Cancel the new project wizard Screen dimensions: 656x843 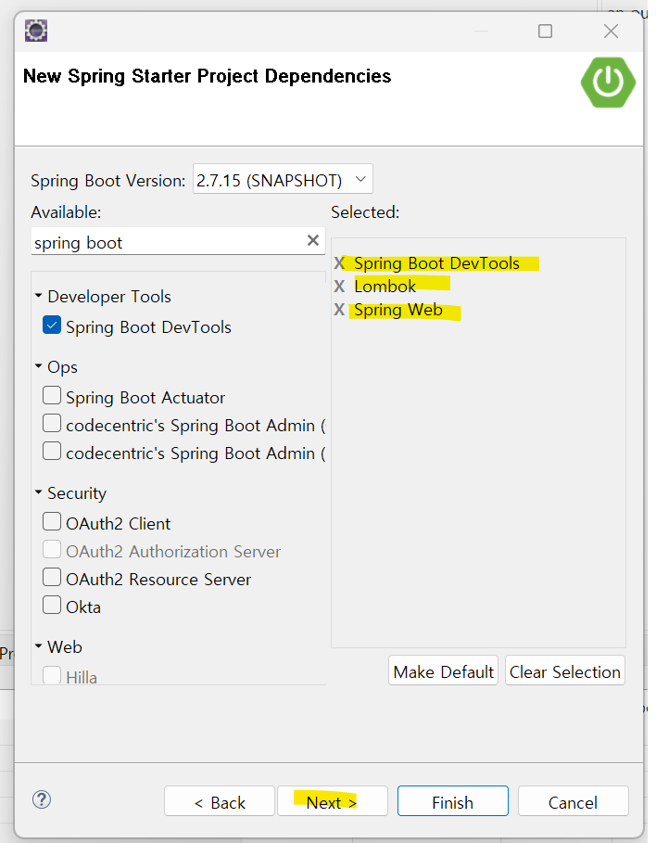(x=573, y=801)
